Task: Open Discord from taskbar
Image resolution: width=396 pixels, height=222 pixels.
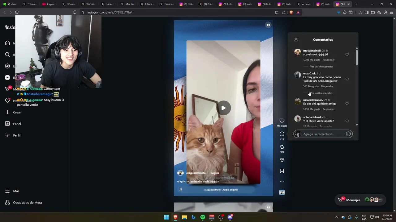Action: (x=230, y=217)
